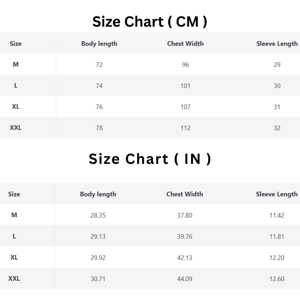The image size is (300, 300).
Task: Select the chest width value 112
Action: click(185, 128)
